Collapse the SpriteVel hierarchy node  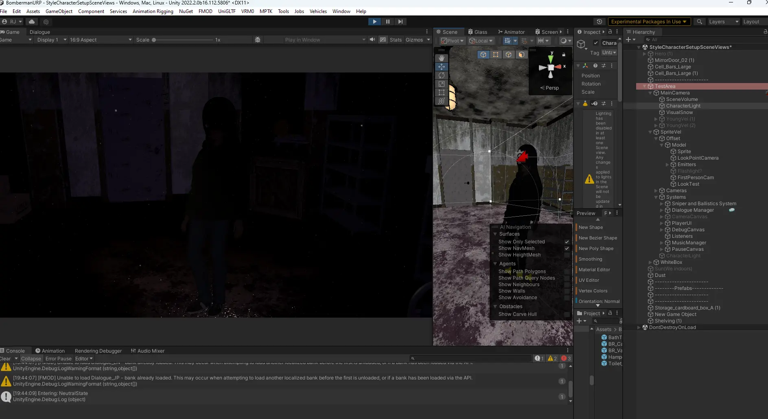click(650, 132)
